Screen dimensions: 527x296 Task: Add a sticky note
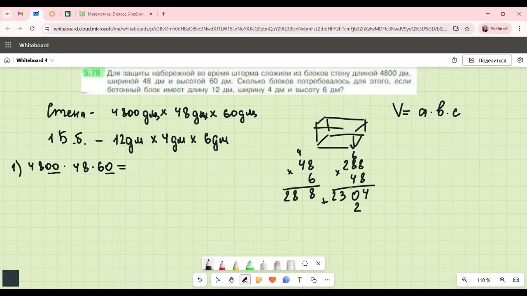259,280
